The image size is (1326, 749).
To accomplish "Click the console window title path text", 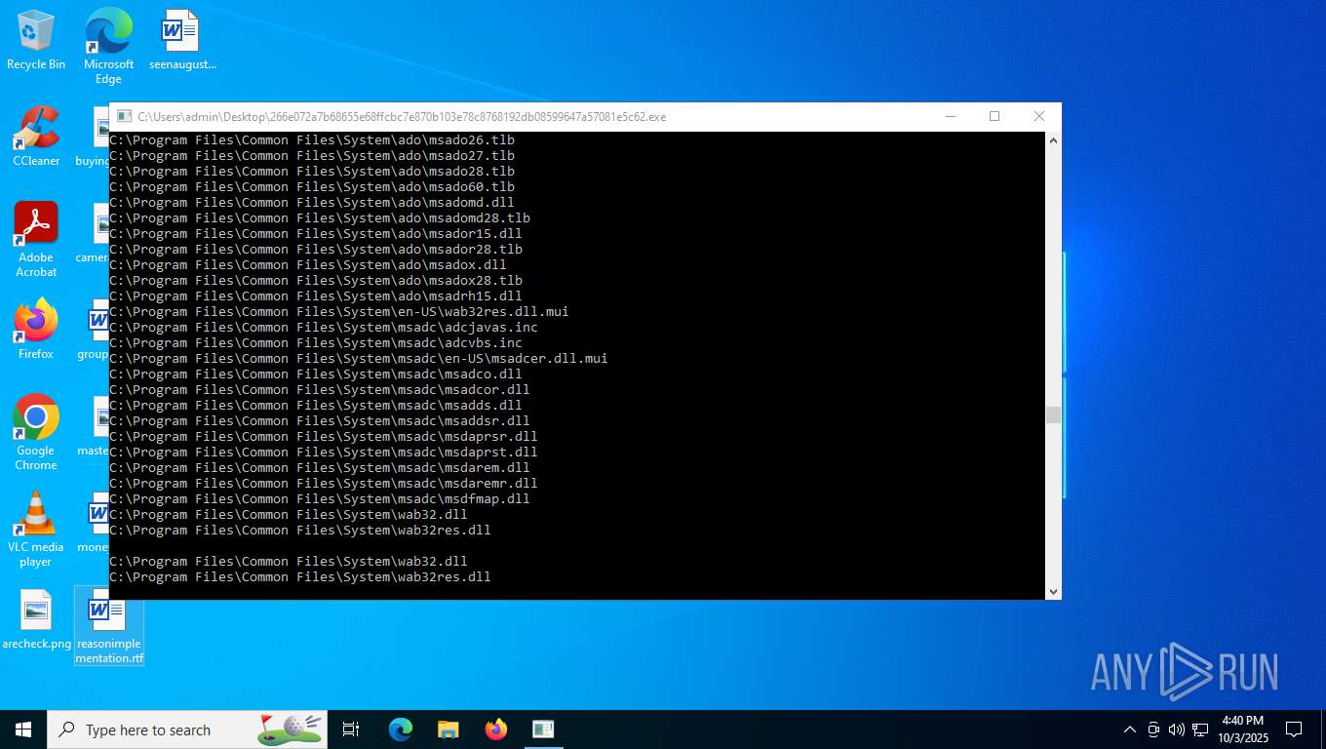I will (402, 116).
